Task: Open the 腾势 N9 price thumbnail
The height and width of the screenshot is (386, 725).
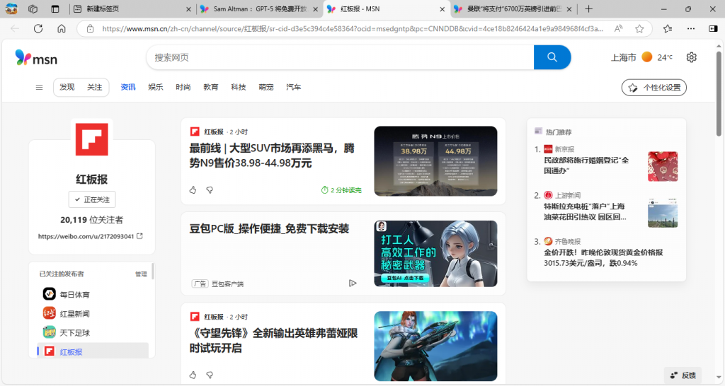Action: [x=435, y=161]
